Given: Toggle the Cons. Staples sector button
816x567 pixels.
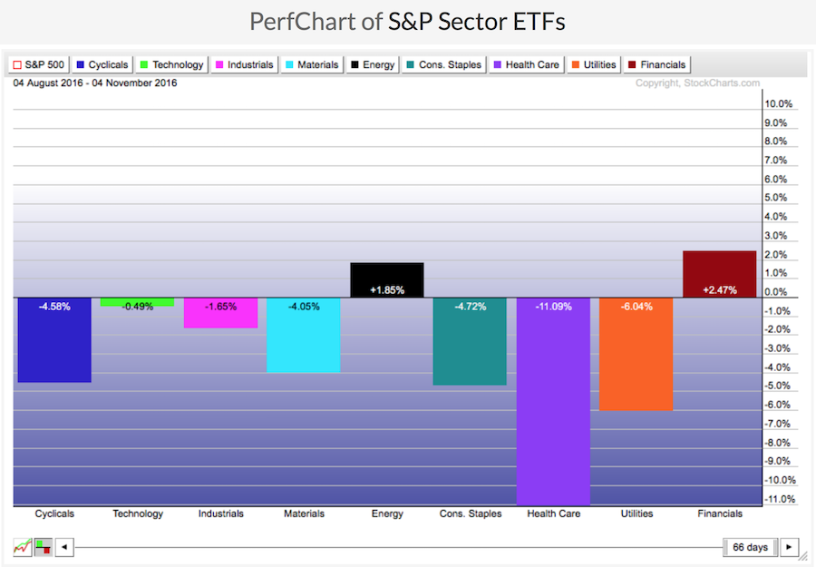Looking at the screenshot, I should click(x=444, y=64).
